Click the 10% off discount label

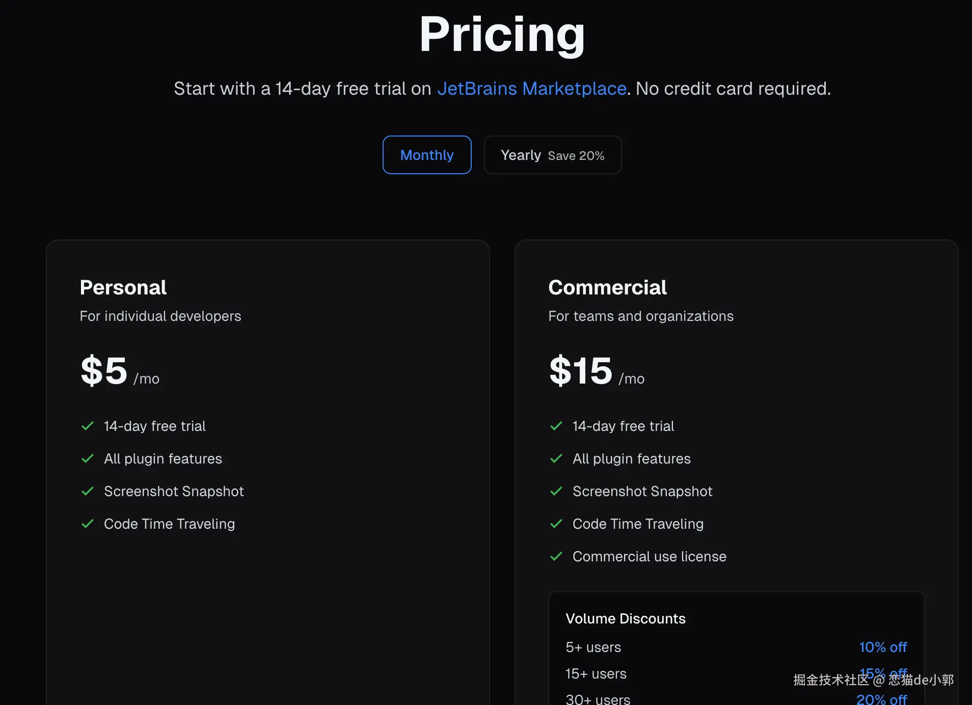(883, 647)
